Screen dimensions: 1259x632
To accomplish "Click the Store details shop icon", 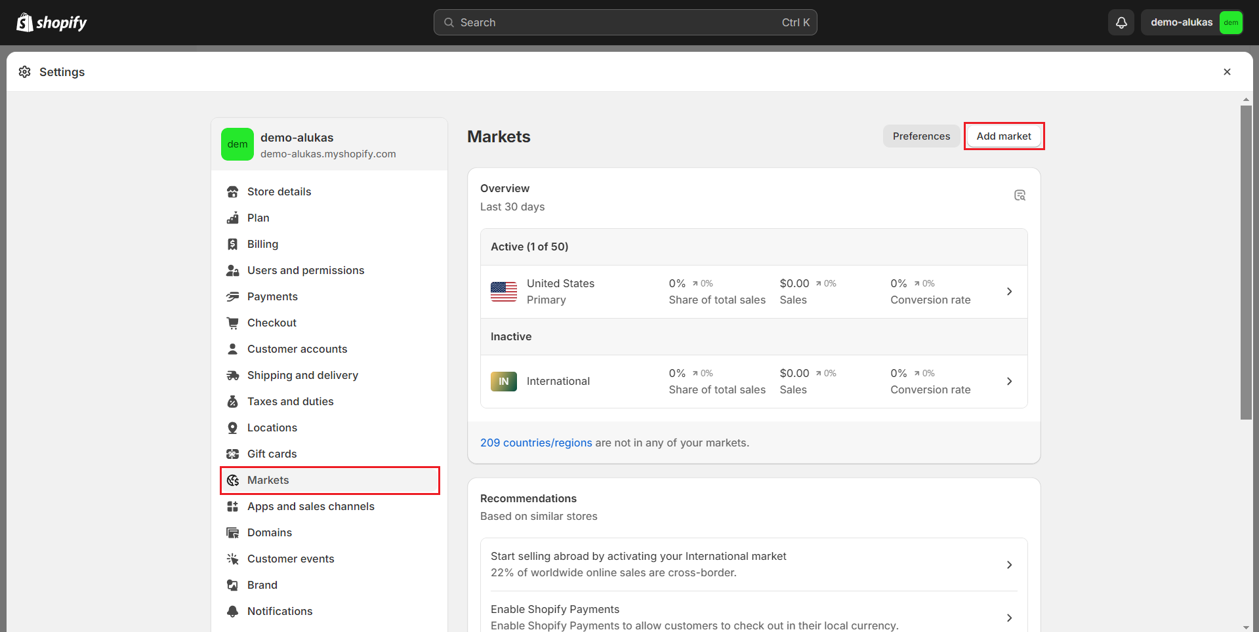I will pos(232,192).
